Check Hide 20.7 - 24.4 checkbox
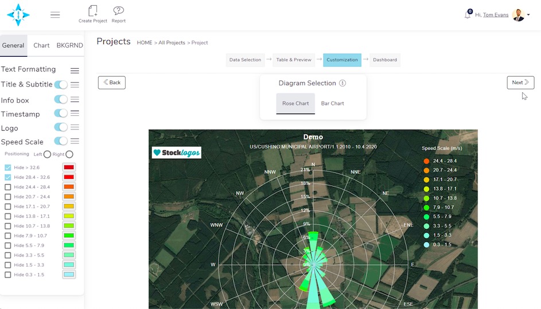The width and height of the screenshot is (541, 309). pyautogui.click(x=7, y=197)
